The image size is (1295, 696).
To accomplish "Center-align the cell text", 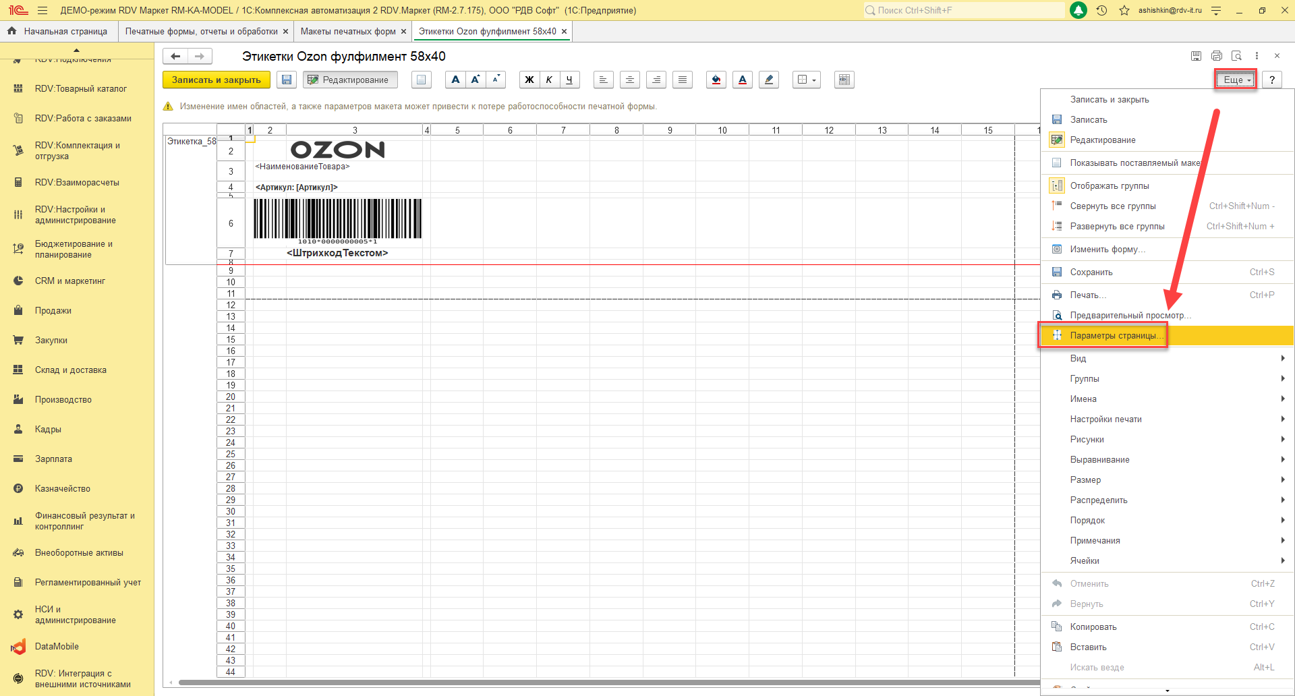I will 630,80.
